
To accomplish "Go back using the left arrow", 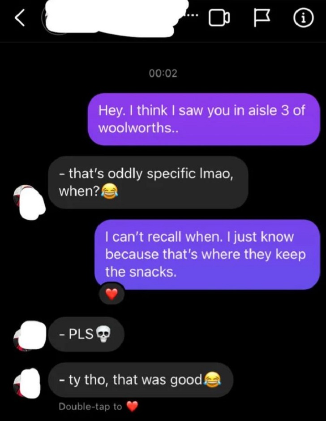I will tap(20, 18).
